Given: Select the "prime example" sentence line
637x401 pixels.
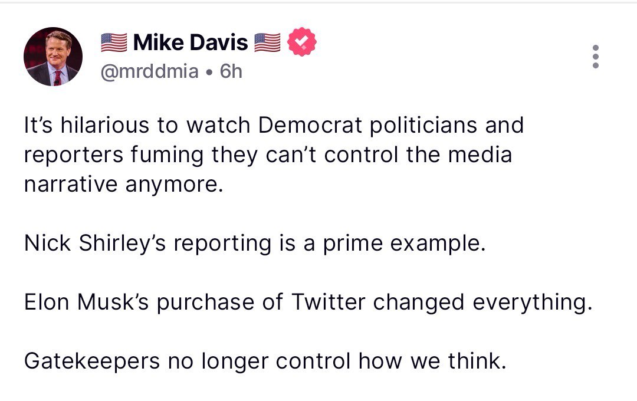Looking at the screenshot, I should 254,244.
